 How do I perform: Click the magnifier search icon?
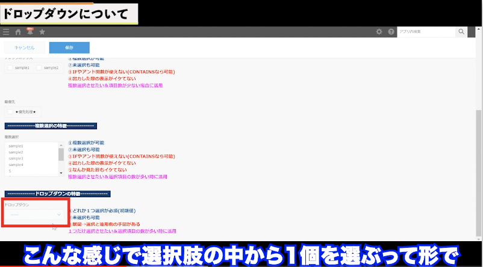point(461,32)
